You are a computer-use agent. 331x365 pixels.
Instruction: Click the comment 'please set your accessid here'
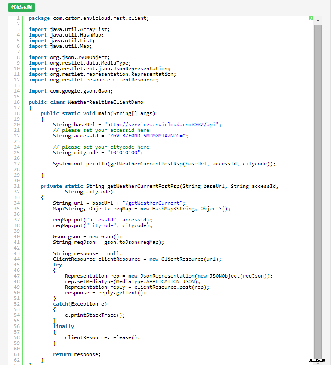pyautogui.click(x=101, y=130)
